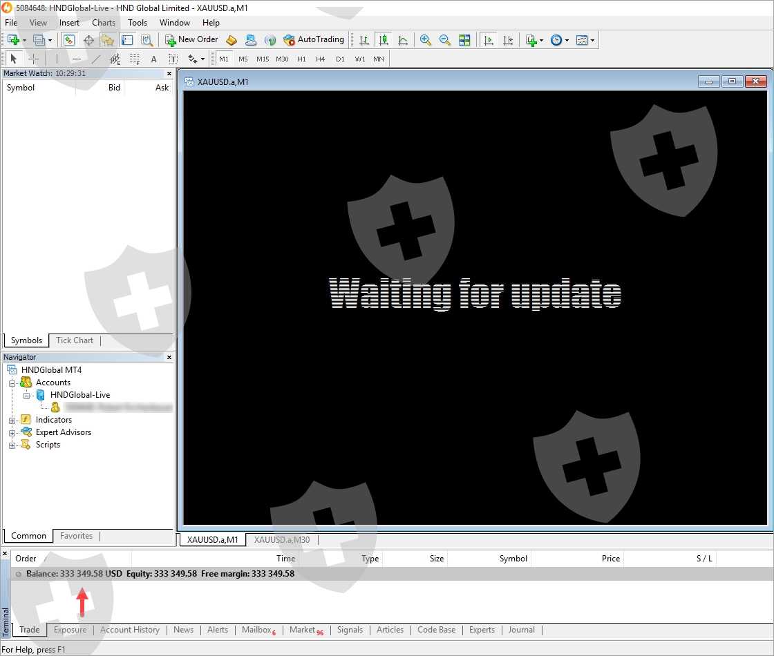Toggle the AutoTrading button
Image resolution: width=774 pixels, height=656 pixels.
pos(314,40)
